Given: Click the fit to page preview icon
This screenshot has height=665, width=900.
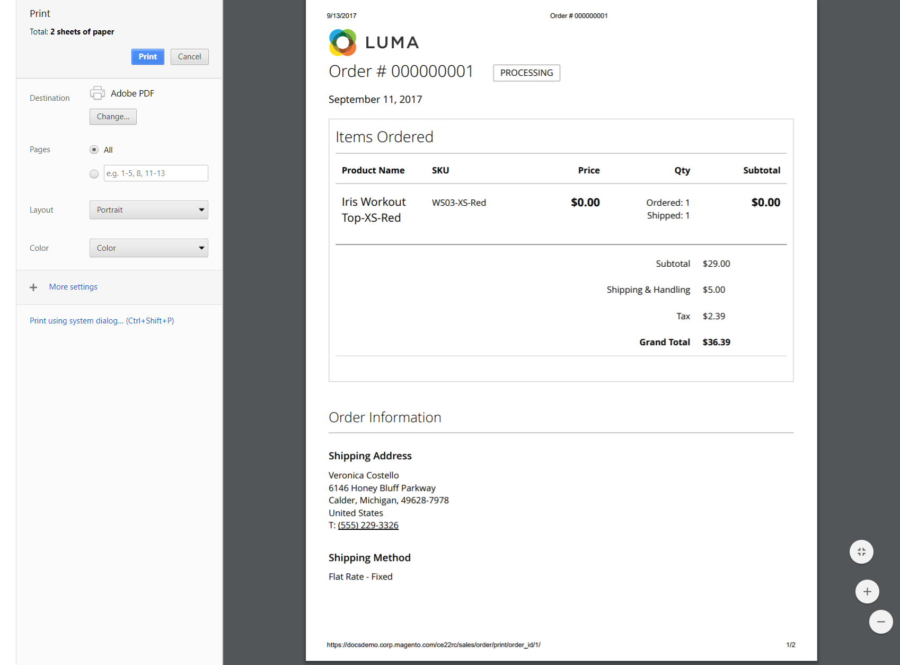Looking at the screenshot, I should click(861, 552).
